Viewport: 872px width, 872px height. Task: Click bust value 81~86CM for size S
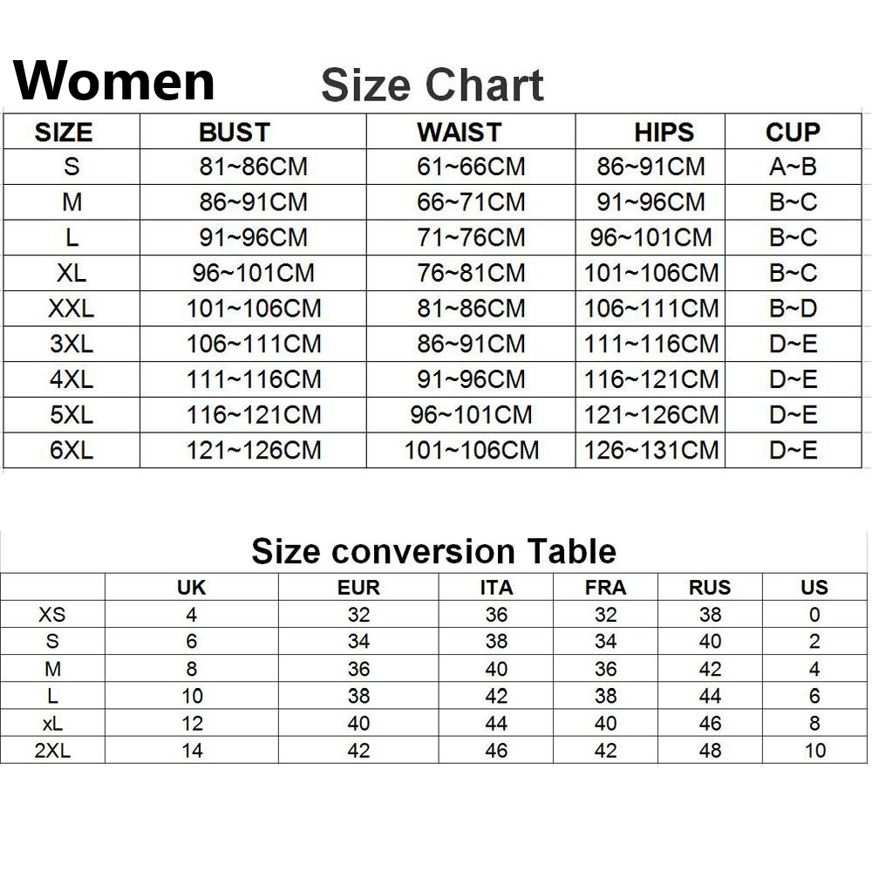click(253, 167)
